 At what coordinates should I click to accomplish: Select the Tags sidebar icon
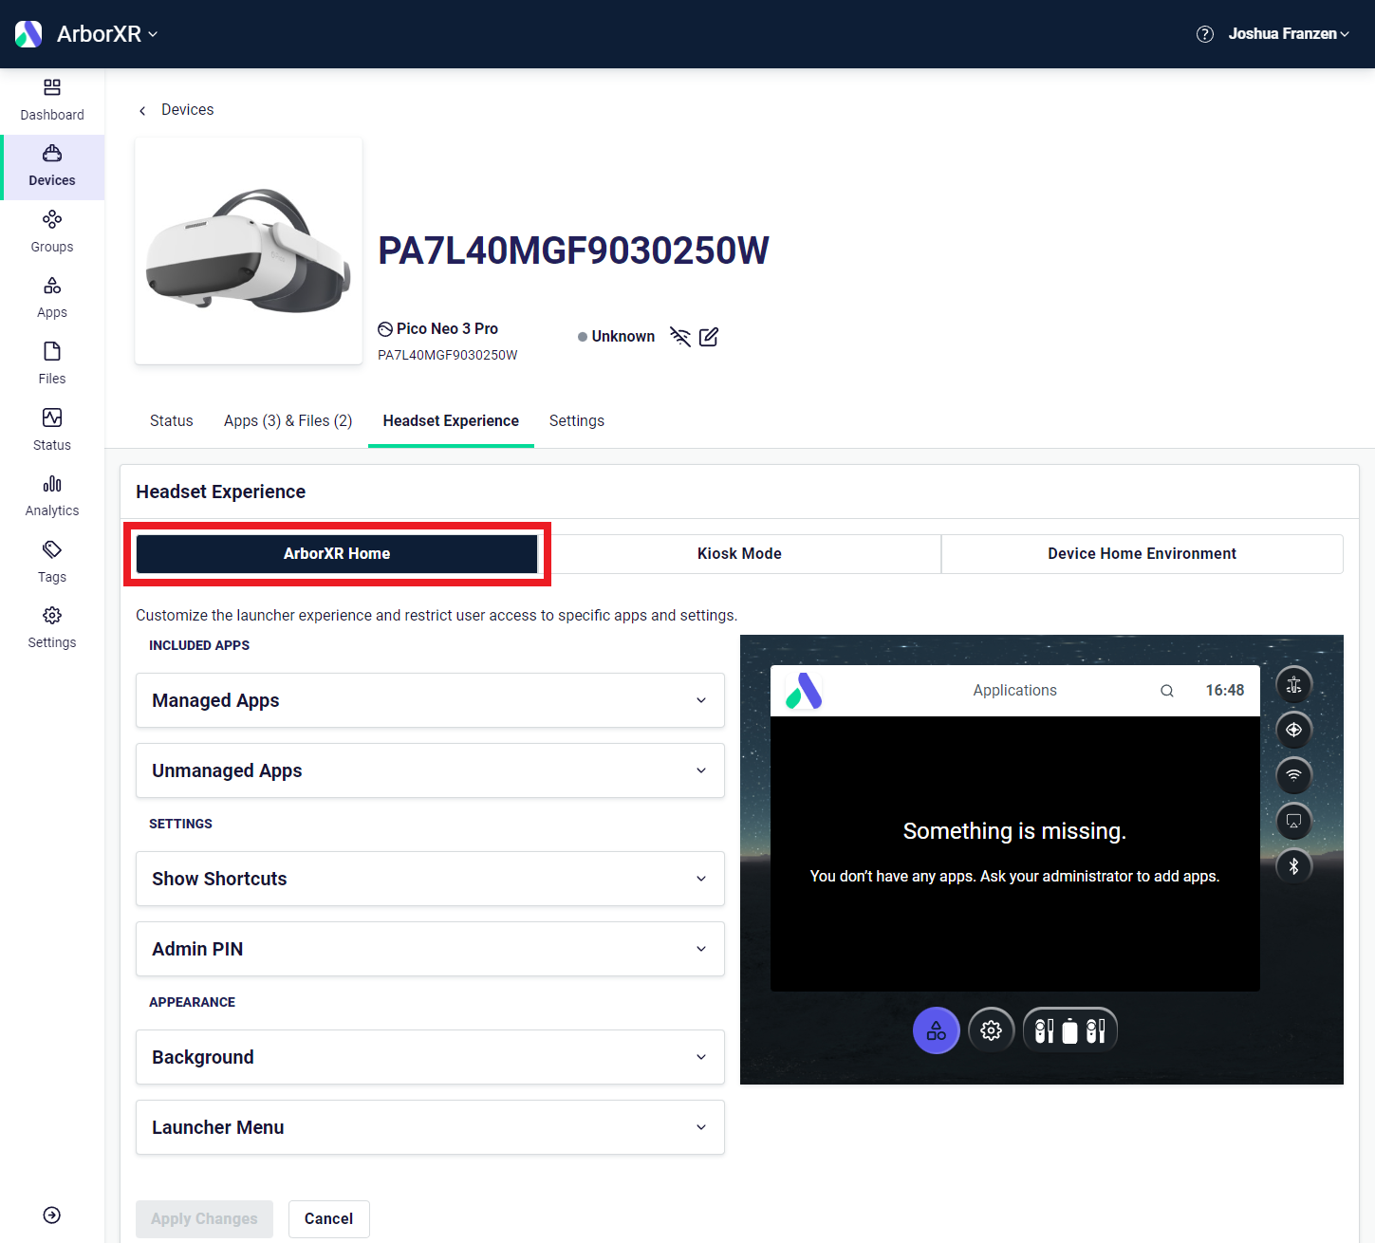click(51, 560)
